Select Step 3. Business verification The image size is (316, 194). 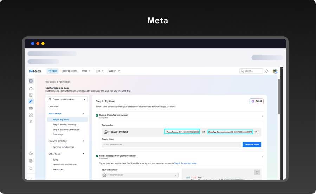(x=66, y=130)
